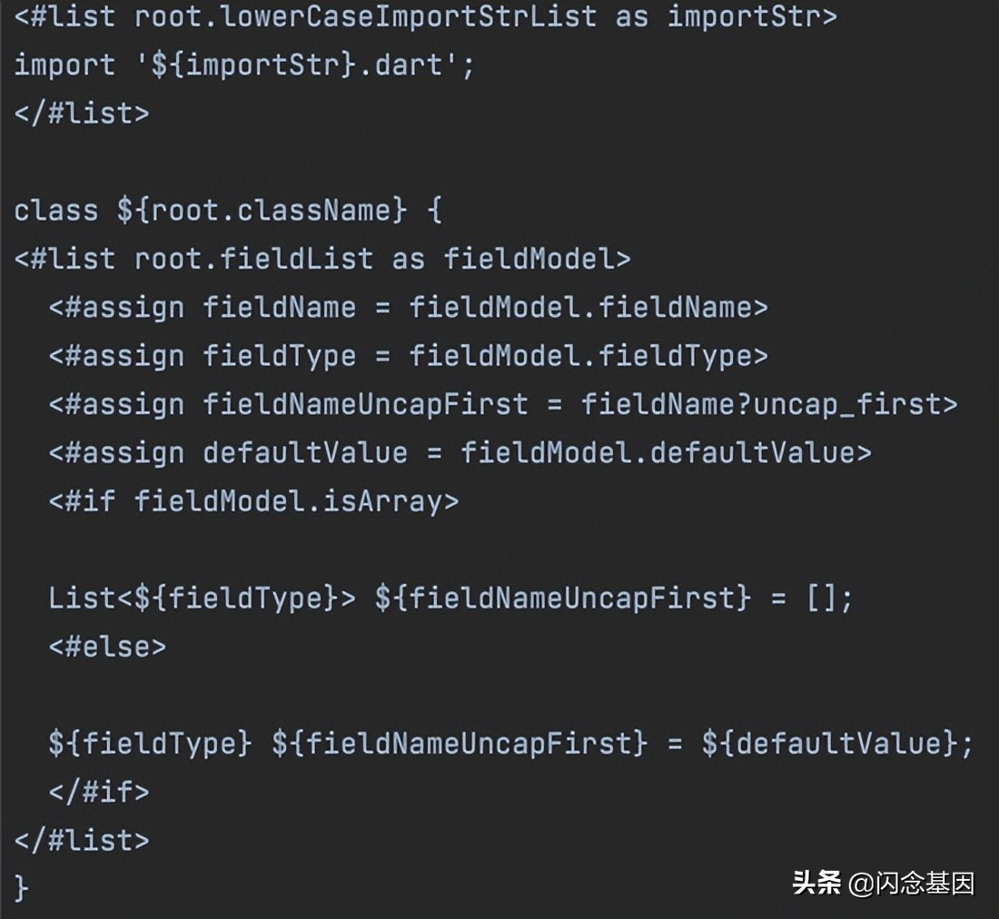
Task: Click the ${defaultValue} expression
Action: 829,743
